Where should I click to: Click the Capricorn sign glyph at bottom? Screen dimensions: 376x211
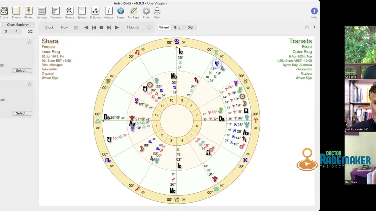click(x=177, y=200)
